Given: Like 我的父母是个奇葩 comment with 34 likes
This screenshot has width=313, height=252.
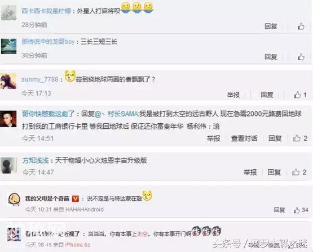Looking at the screenshot, I should coord(301,210).
